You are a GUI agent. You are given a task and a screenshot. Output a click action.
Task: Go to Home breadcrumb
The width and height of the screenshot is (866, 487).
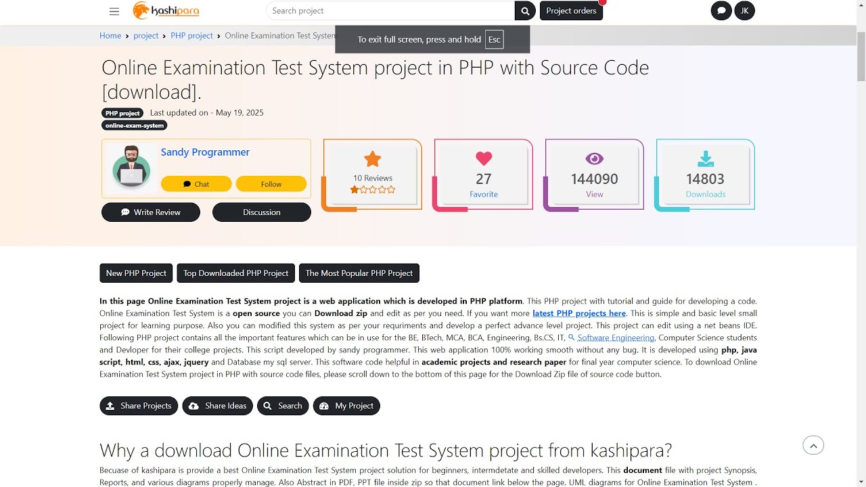(x=110, y=36)
